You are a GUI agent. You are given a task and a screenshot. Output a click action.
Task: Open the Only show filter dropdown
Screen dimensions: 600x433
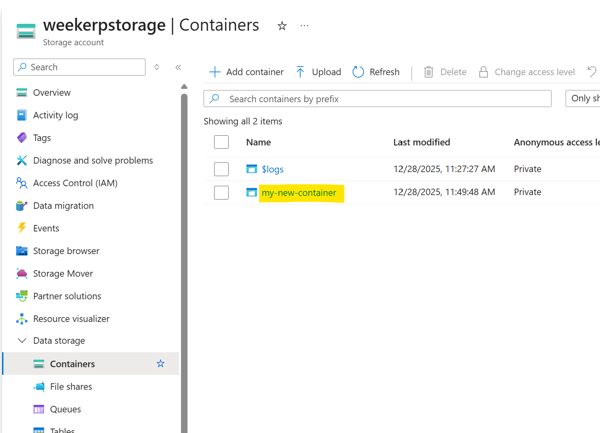coord(584,99)
